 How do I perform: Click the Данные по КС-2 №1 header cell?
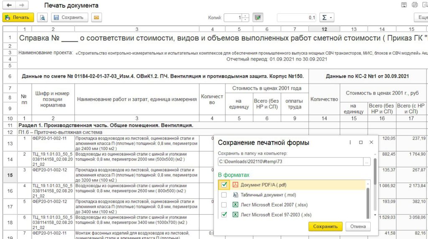point(367,76)
